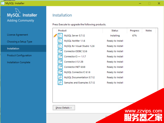Select MySQL Connector/C 6.1.6 text
This screenshot has width=164, height=123.
point(77,72)
